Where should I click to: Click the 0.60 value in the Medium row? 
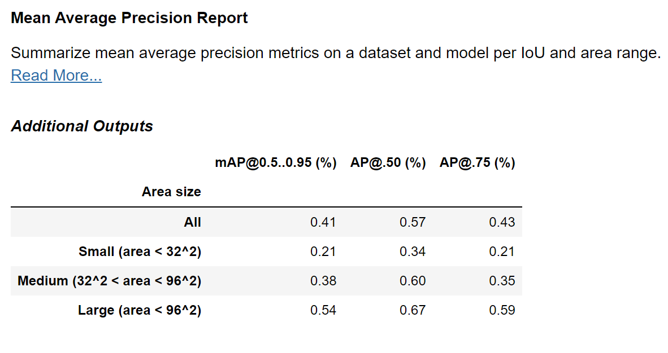tap(413, 281)
